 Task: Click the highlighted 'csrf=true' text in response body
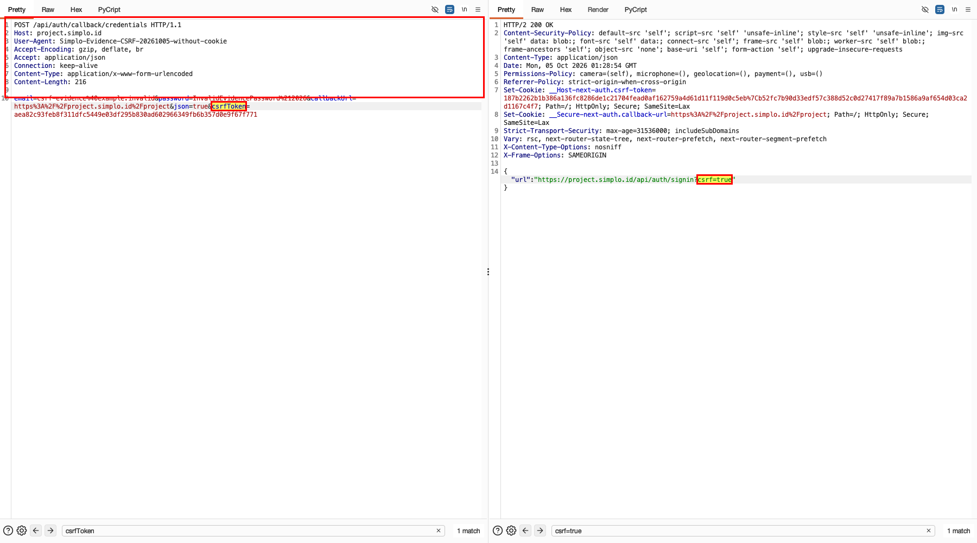click(x=714, y=180)
